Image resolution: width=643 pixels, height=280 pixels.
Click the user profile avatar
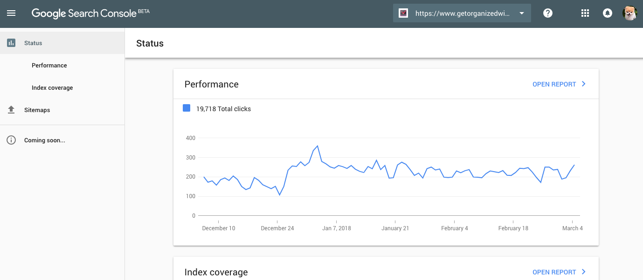pyautogui.click(x=629, y=13)
